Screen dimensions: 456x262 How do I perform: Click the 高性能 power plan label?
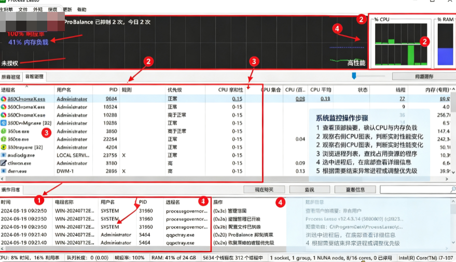pyautogui.click(x=356, y=63)
